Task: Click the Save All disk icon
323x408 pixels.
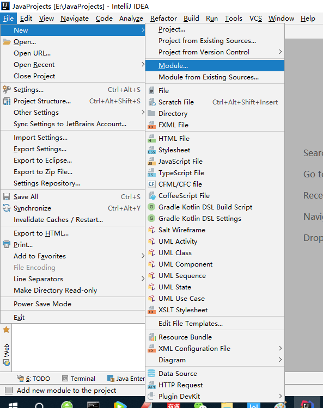Action: tap(7, 197)
